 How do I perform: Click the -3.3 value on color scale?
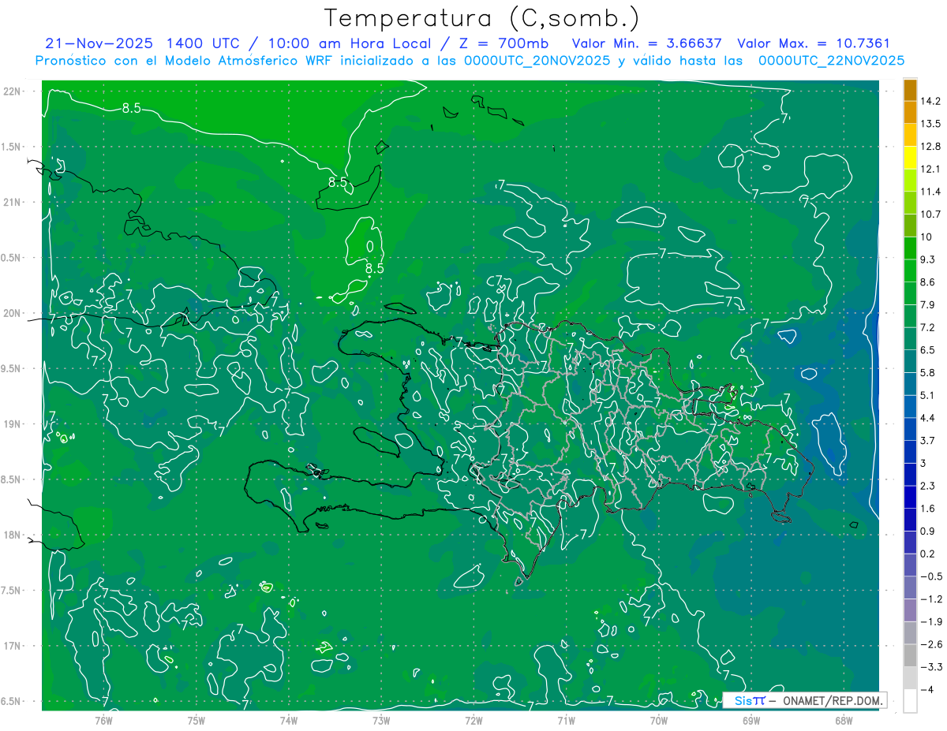pyautogui.click(x=931, y=668)
